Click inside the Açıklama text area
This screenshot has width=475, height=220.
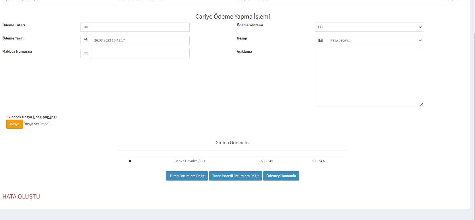click(369, 77)
